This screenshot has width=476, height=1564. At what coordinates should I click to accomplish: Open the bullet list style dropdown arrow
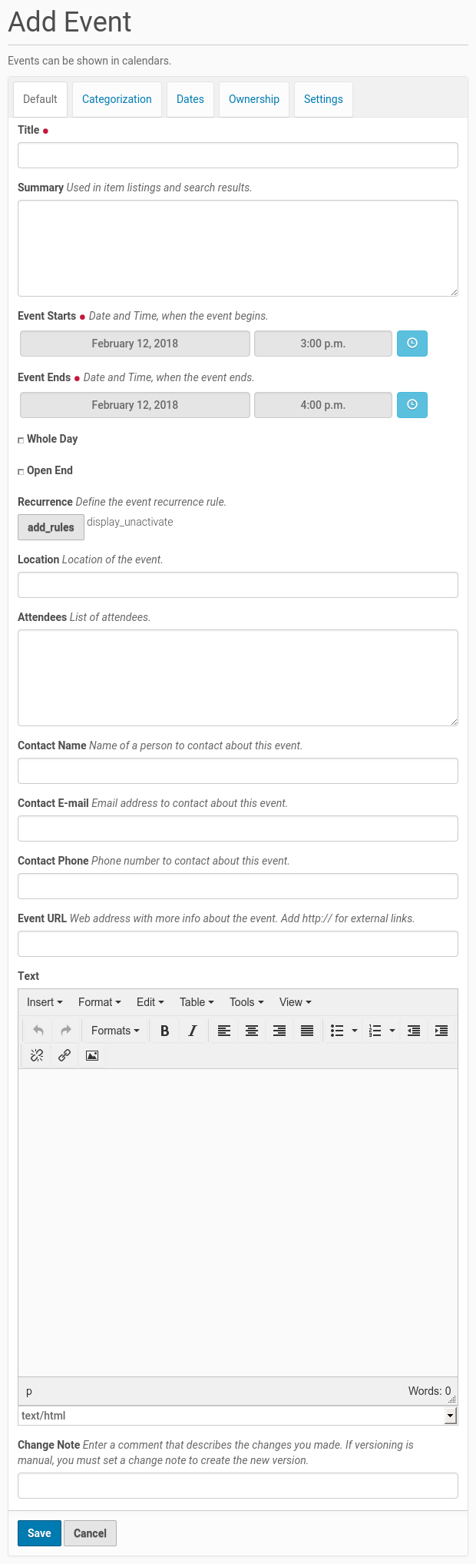click(355, 1031)
